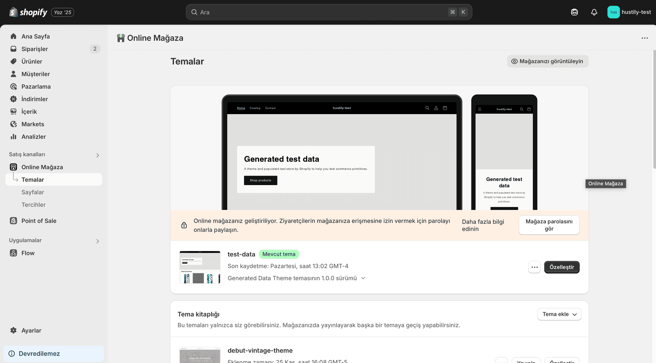Screen dimensions: 656x363
Task: Click the Online Mağaza sidebar store icon
Action: [13, 167]
